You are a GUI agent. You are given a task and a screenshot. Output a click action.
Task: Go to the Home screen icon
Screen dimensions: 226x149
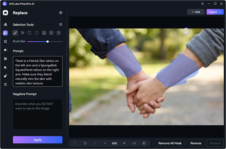(x=5, y=13)
